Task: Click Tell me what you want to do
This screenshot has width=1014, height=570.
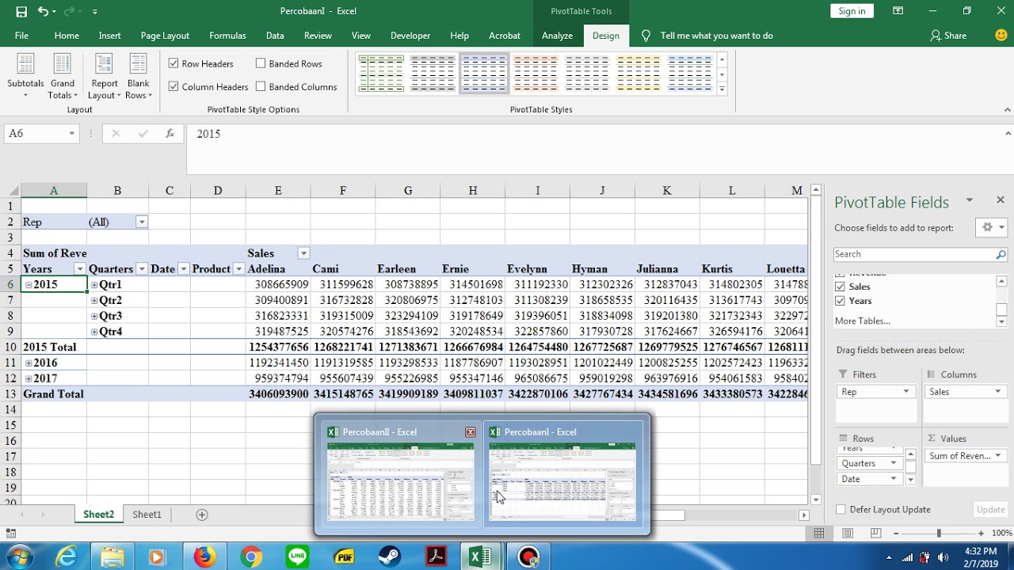Action: [716, 36]
